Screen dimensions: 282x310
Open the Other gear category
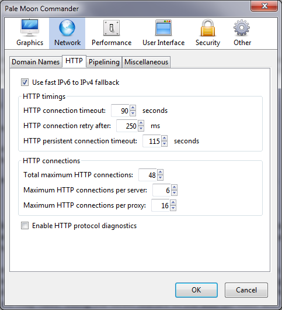pos(242,33)
